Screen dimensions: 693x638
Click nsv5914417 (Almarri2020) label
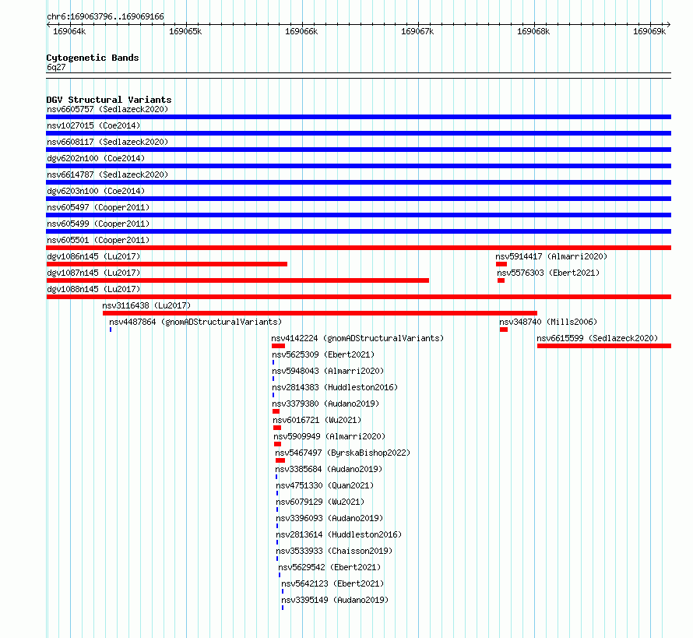pyautogui.click(x=551, y=256)
